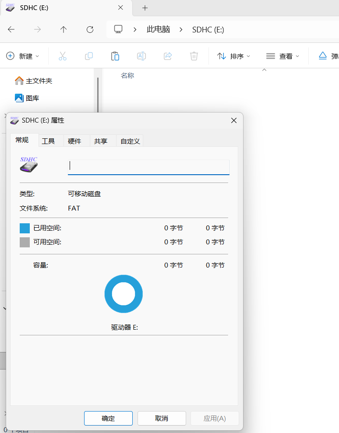Click the Cut scissors icon in toolbar
The width and height of the screenshot is (339, 433).
(x=63, y=56)
